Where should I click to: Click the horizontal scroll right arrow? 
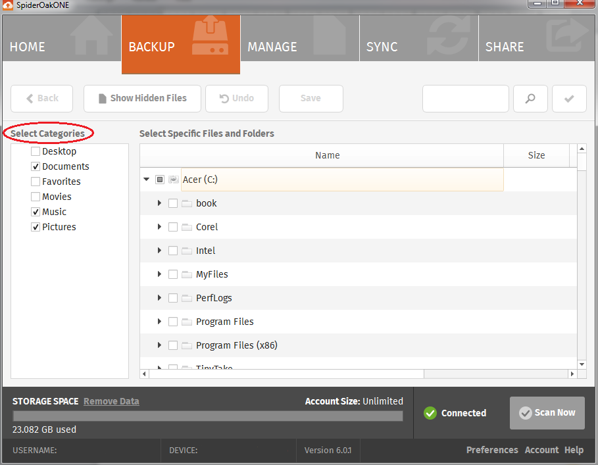[x=572, y=374]
